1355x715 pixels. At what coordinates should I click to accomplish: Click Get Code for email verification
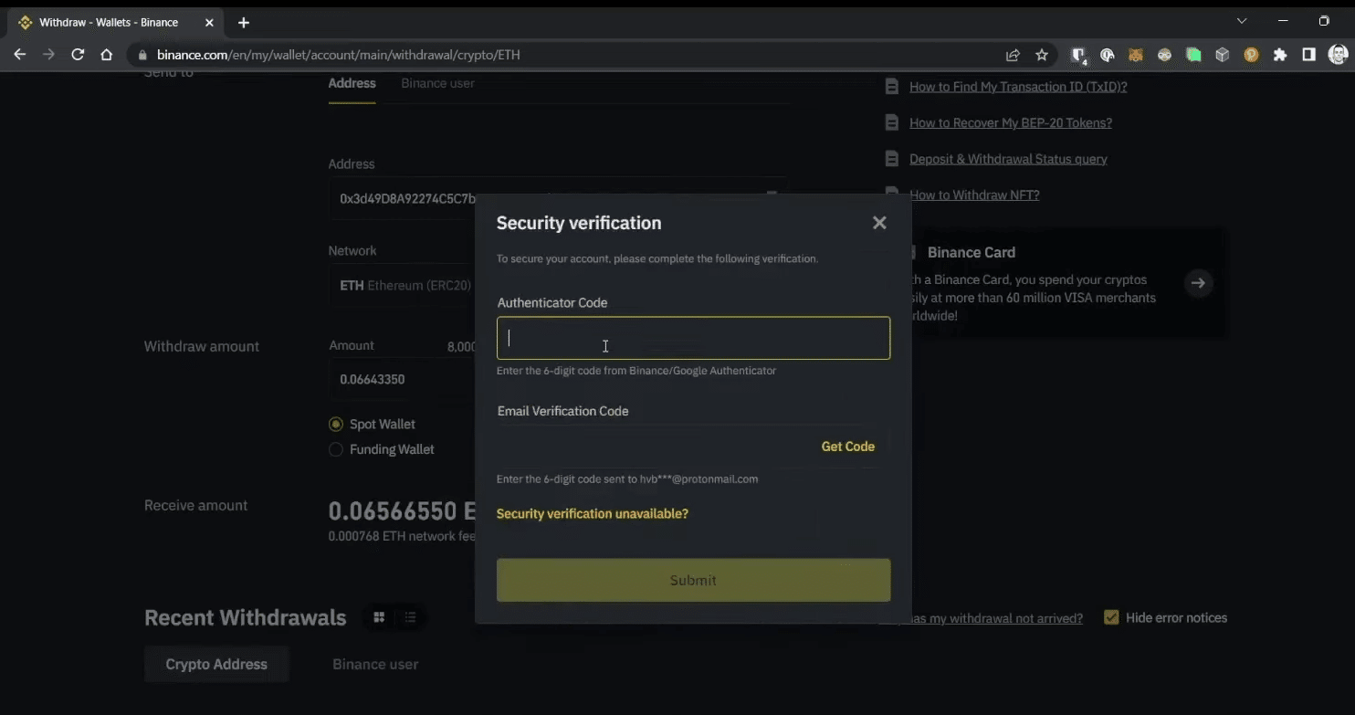click(x=847, y=447)
